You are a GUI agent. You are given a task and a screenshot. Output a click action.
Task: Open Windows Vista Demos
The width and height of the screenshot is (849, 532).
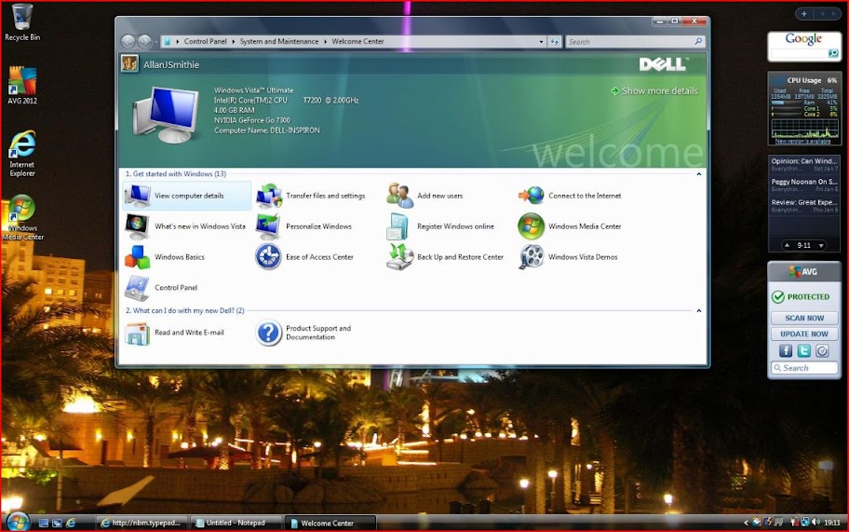tap(568, 257)
